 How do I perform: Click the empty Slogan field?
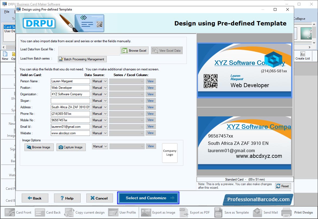coord(70,100)
